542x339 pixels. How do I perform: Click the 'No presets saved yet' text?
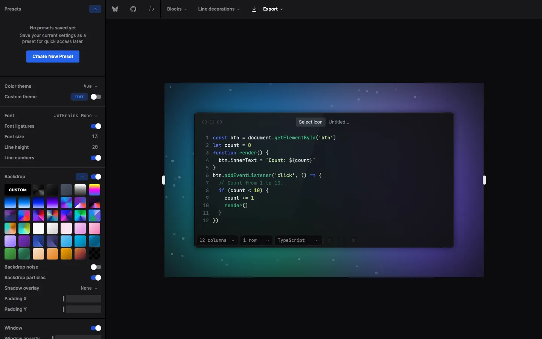click(53, 28)
